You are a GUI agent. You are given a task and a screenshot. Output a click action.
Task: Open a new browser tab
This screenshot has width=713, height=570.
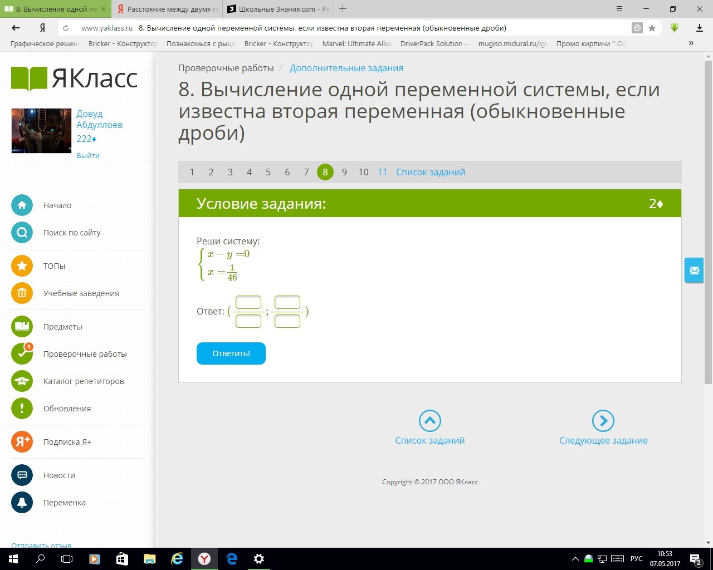click(343, 9)
